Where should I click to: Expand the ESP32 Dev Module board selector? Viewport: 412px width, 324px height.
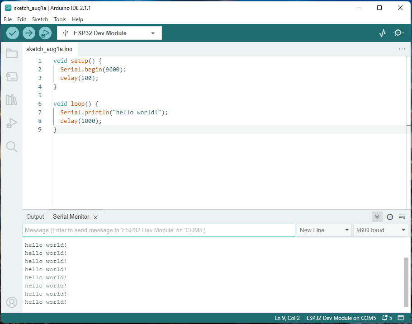pos(109,33)
